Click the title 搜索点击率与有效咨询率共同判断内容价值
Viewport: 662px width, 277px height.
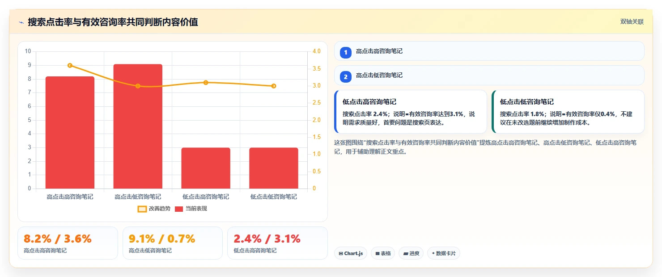(x=113, y=22)
